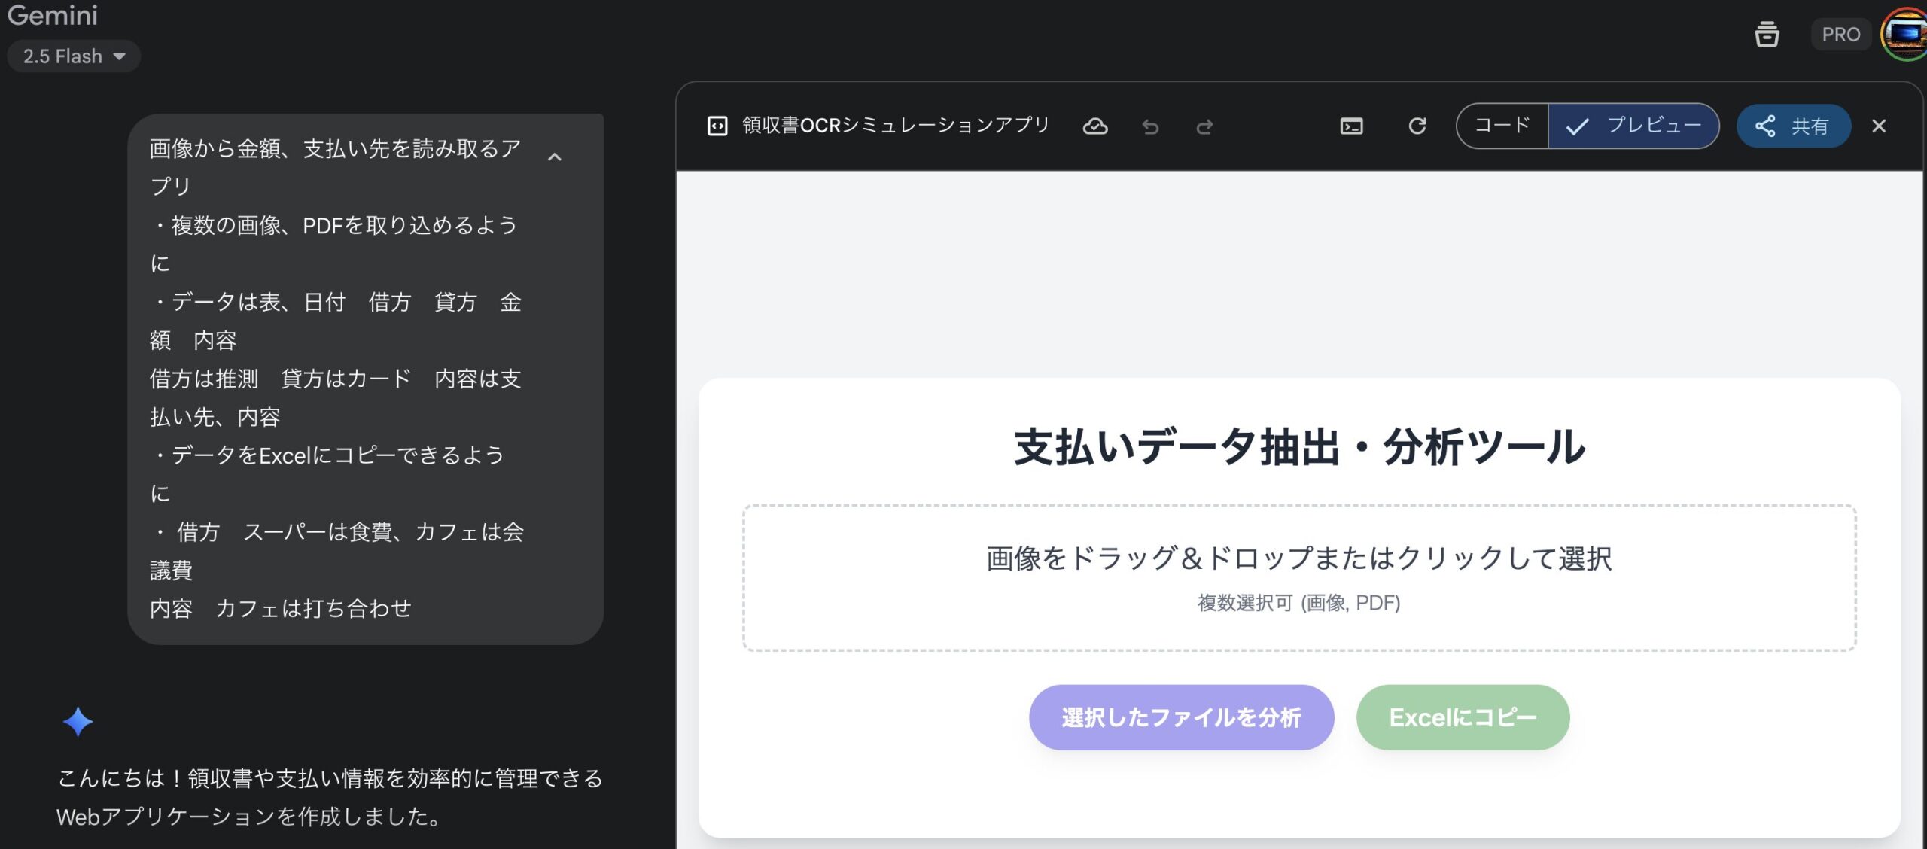1927x849 pixels.
Task: Switch to the プレビュー tab
Action: (x=1633, y=126)
